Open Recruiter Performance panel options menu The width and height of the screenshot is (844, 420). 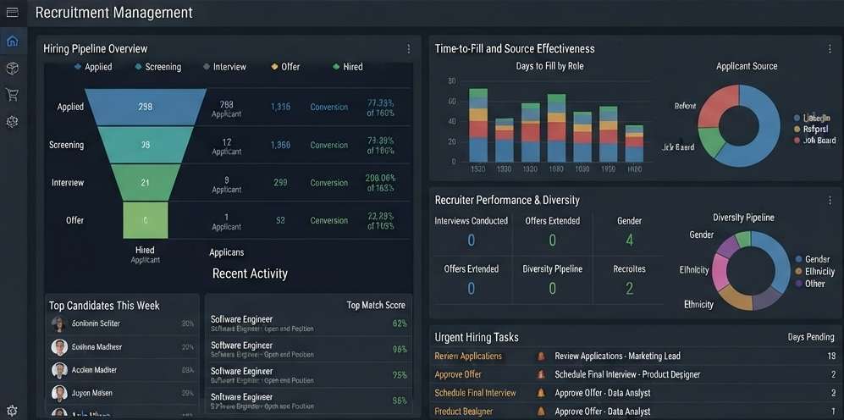[x=830, y=201]
